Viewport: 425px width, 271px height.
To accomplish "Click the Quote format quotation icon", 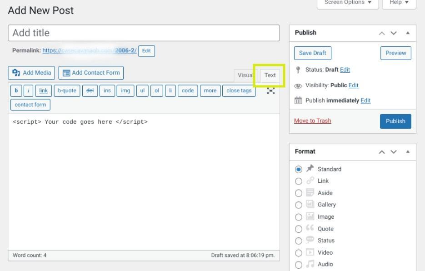I will (310, 228).
